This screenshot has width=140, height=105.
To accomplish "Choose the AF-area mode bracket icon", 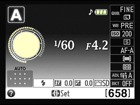I will click(122, 59).
